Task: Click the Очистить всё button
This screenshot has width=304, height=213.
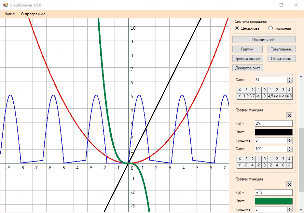Action: [x=264, y=40]
